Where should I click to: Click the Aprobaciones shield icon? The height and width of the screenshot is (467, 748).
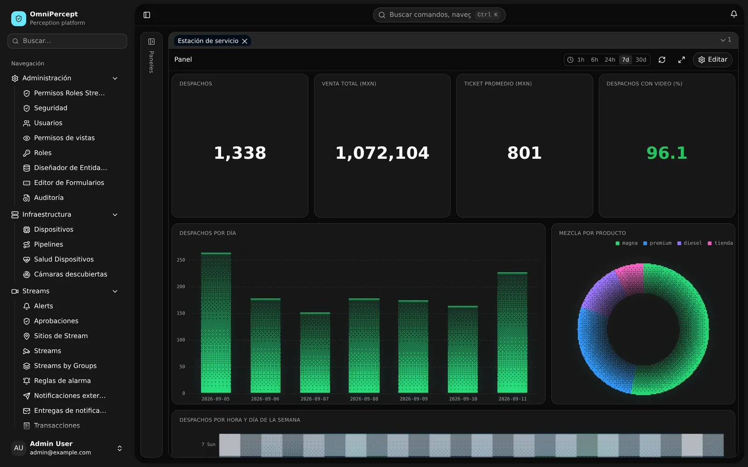click(x=27, y=321)
